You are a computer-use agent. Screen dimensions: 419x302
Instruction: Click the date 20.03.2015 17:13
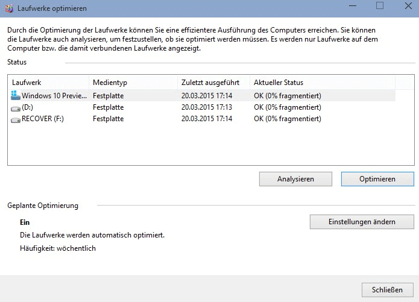click(x=207, y=107)
